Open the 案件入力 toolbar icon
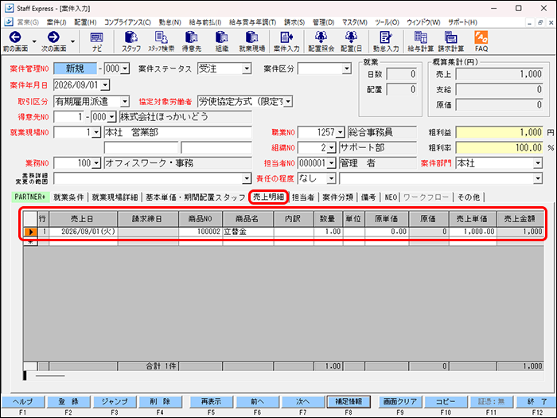 [286, 41]
